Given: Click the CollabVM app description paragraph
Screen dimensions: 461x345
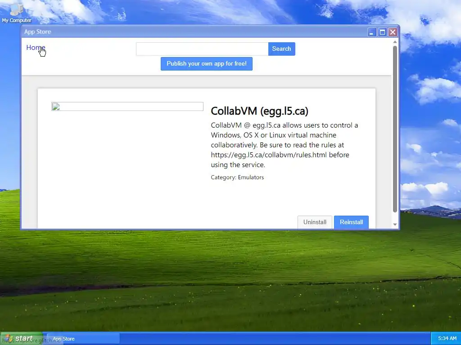Looking at the screenshot, I should click(285, 145).
